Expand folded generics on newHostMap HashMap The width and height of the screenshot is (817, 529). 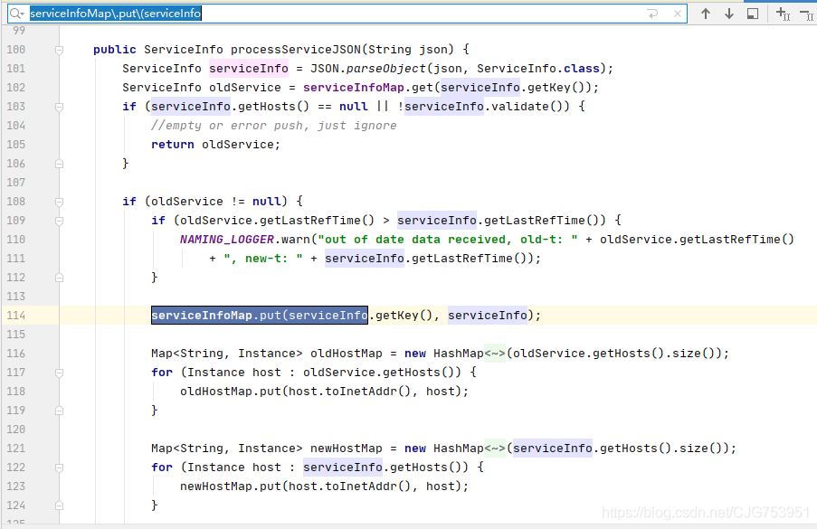tap(495, 449)
